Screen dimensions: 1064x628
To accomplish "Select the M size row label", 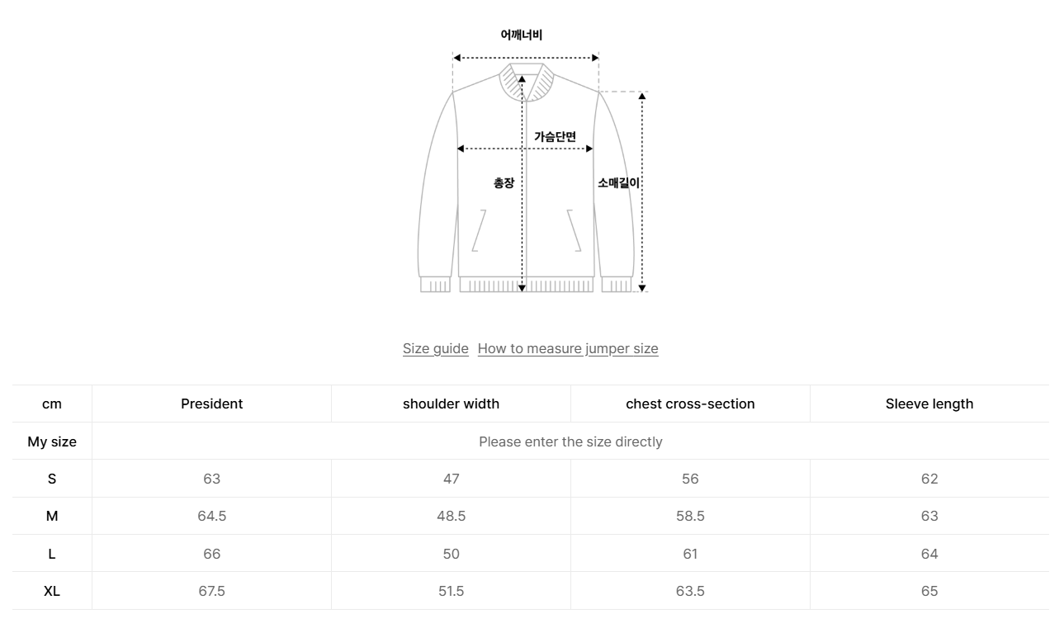I will click(52, 516).
